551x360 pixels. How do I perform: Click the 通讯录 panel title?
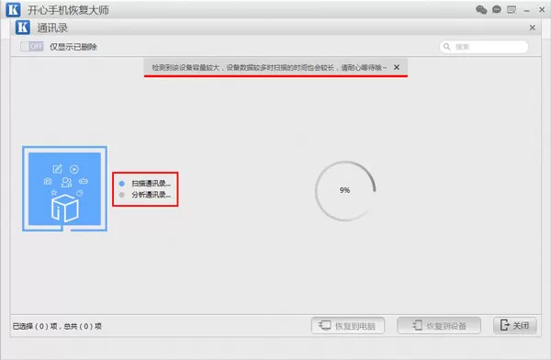(x=52, y=28)
